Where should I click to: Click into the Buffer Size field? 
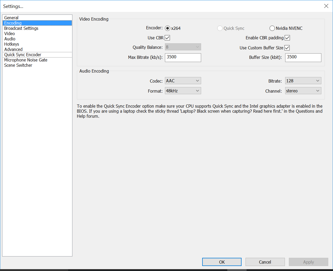(x=303, y=58)
